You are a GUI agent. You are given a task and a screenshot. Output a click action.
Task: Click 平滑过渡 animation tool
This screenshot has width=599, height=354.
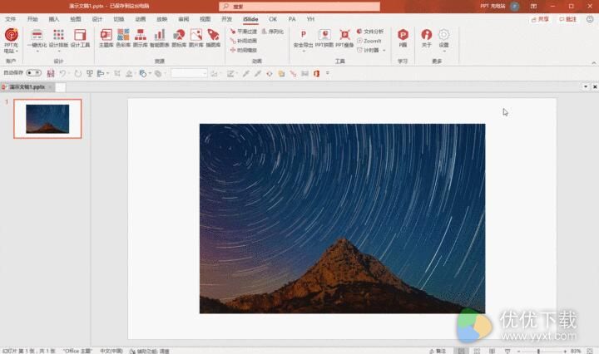click(244, 32)
